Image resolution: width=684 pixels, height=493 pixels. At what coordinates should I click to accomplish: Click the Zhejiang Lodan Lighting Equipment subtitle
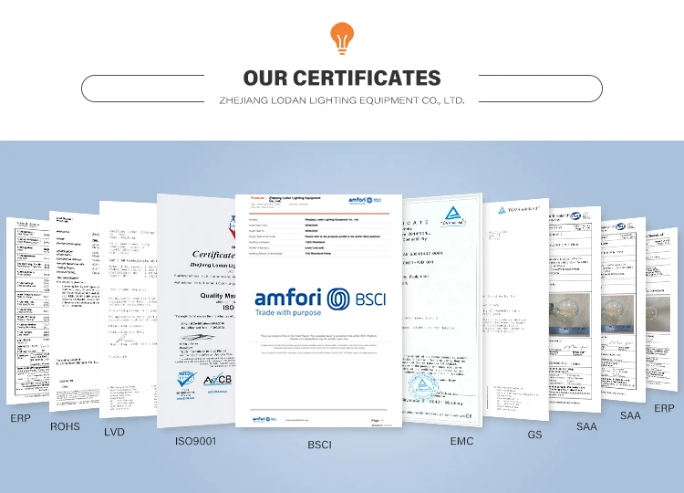(x=342, y=100)
